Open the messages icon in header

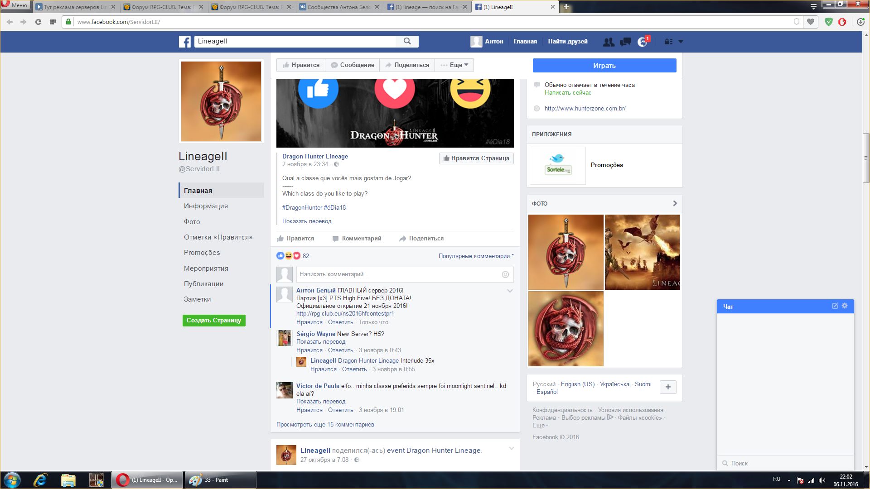tap(625, 42)
